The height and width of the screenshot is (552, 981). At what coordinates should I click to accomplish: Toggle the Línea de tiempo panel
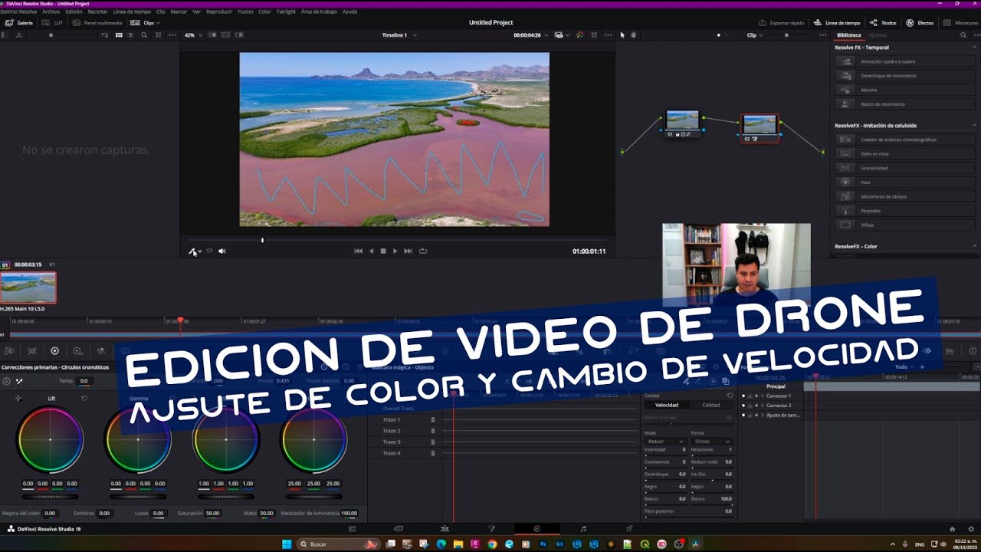(837, 23)
